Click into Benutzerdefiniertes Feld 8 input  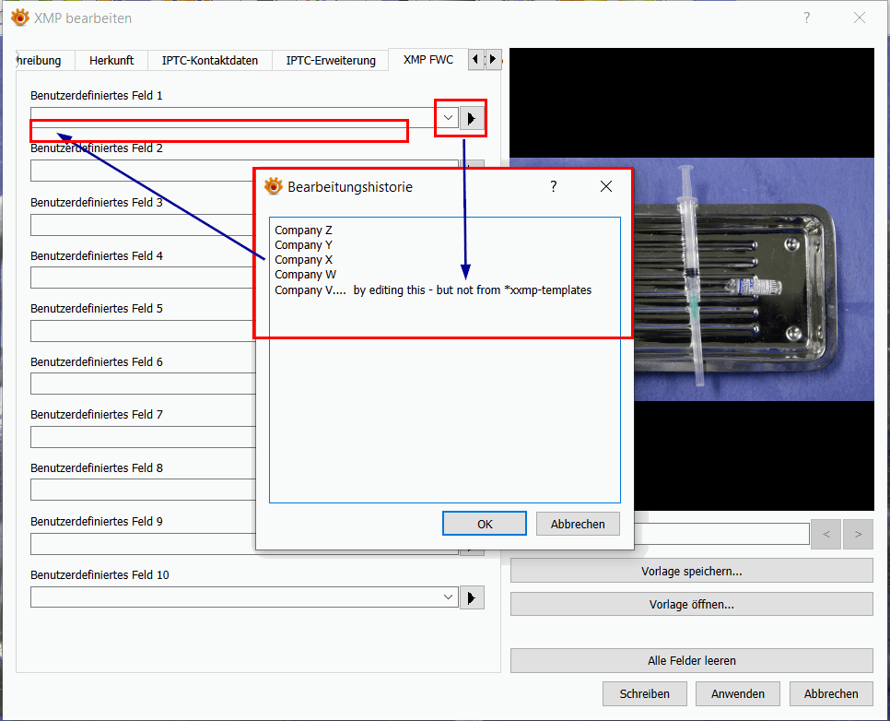[x=142, y=490]
